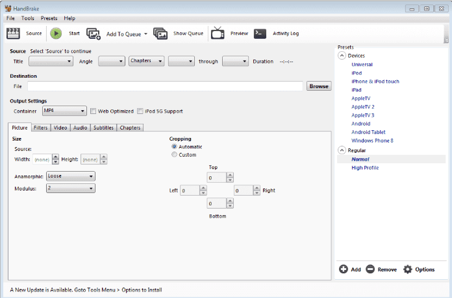Click the Source clapperboard icon
This screenshot has height=298, width=452.
[13, 34]
